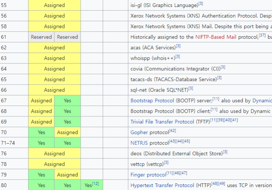Click citation [44] after NETRJS protocol
Screen dimensions: 272x190
pyautogui.click(x=179, y=141)
